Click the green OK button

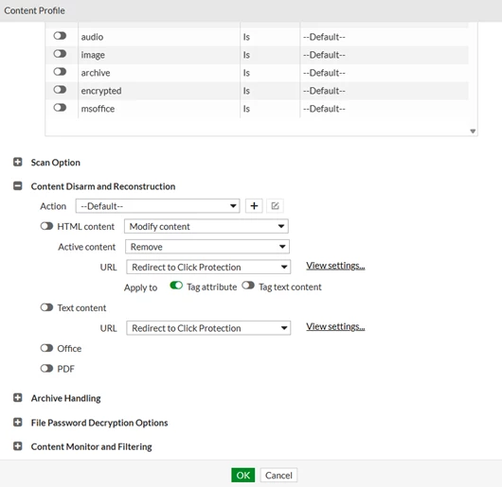point(243,475)
